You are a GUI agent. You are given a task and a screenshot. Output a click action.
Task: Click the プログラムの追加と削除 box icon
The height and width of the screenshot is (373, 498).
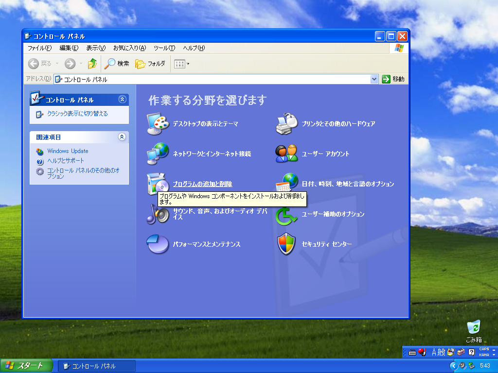click(x=158, y=183)
